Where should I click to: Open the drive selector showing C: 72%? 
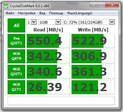click(89, 22)
